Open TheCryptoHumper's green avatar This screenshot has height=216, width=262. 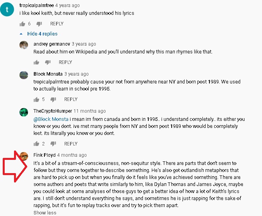24,112
